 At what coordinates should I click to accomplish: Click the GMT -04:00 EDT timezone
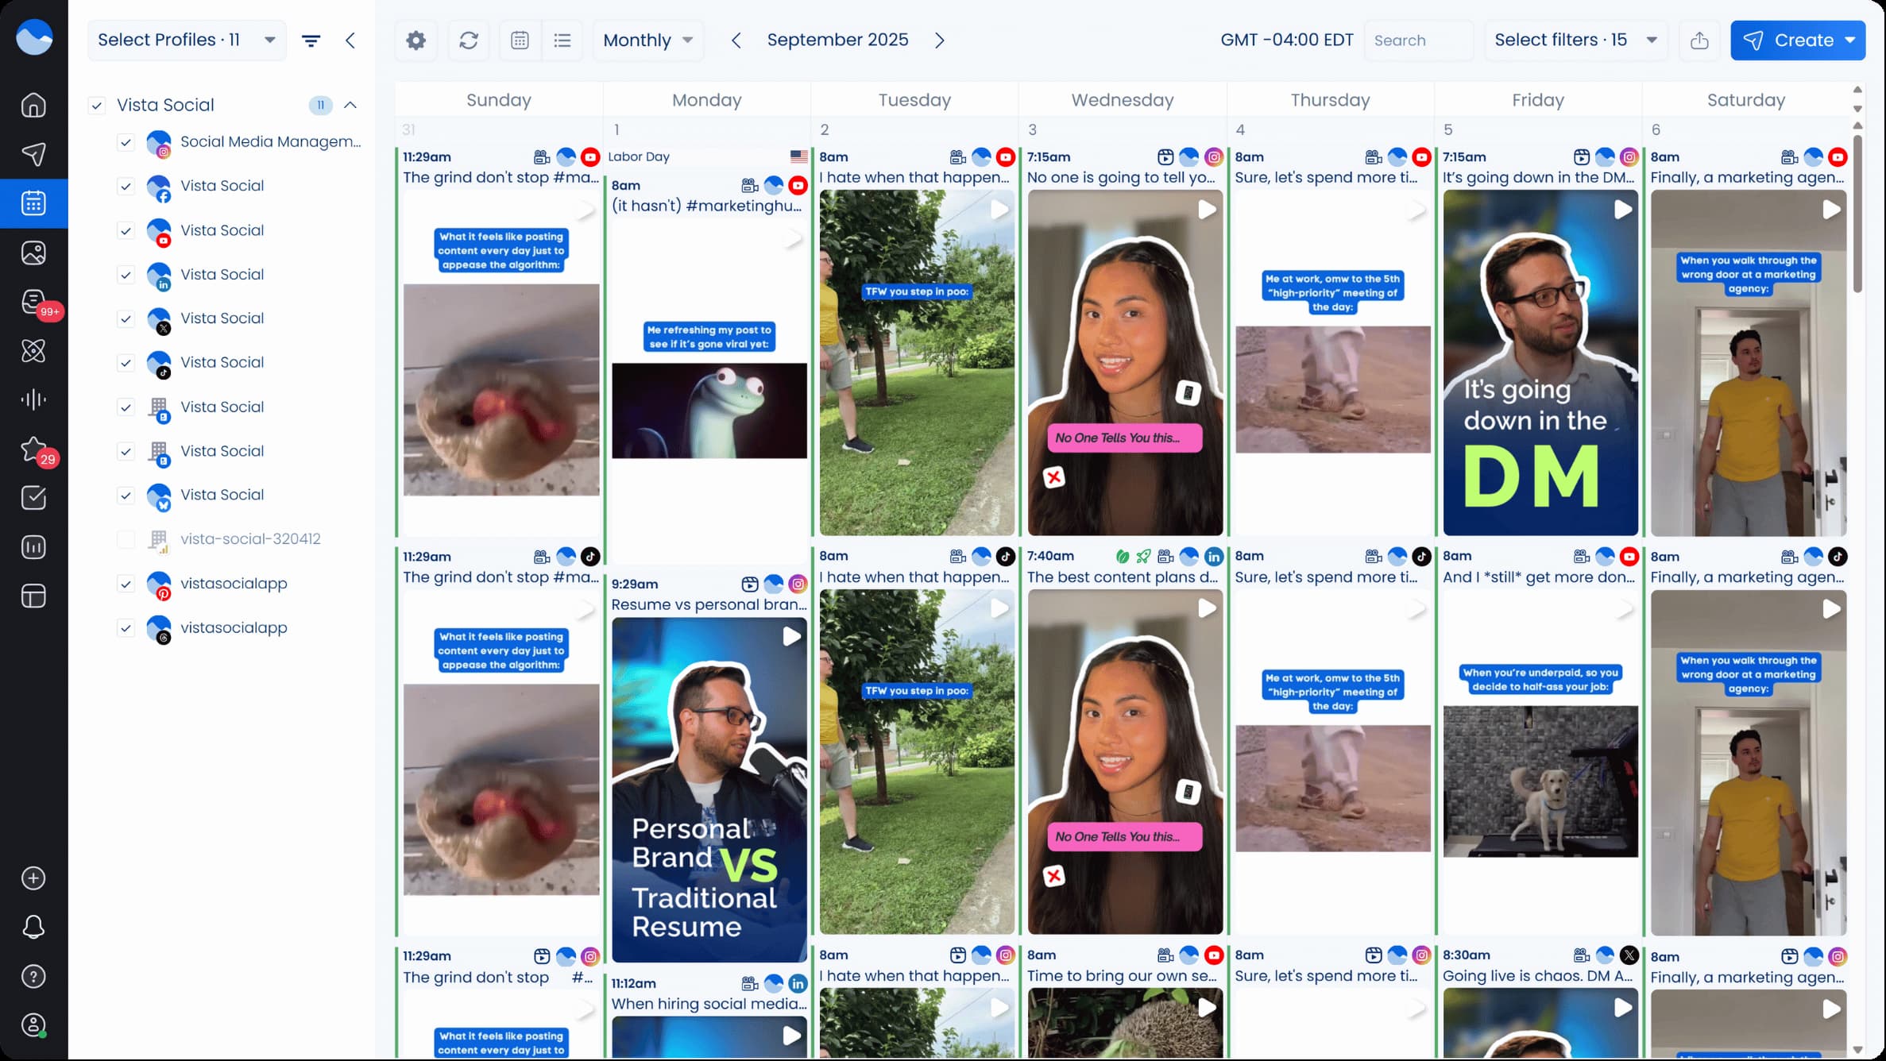point(1287,40)
